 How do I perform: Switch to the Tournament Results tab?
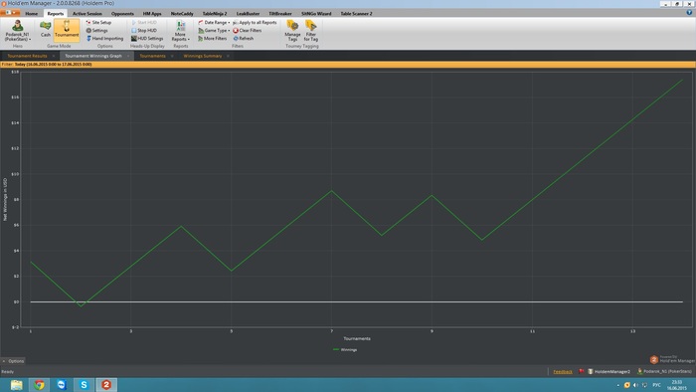[27, 56]
